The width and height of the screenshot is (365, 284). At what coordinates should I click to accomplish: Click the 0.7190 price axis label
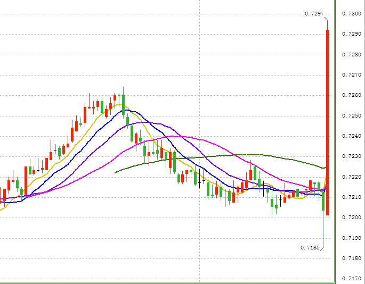click(352, 238)
